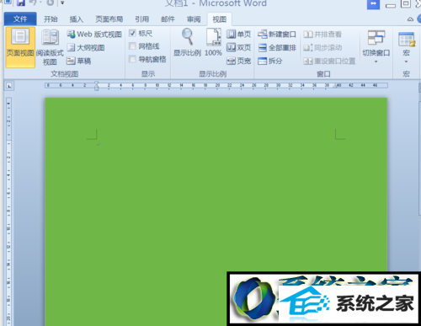
Task: Arrange all windows (全部重排)
Action: click(x=277, y=47)
